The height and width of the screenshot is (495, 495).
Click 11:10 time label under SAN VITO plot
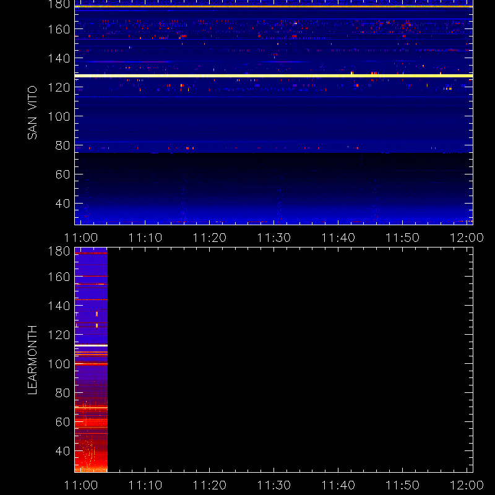145,238
